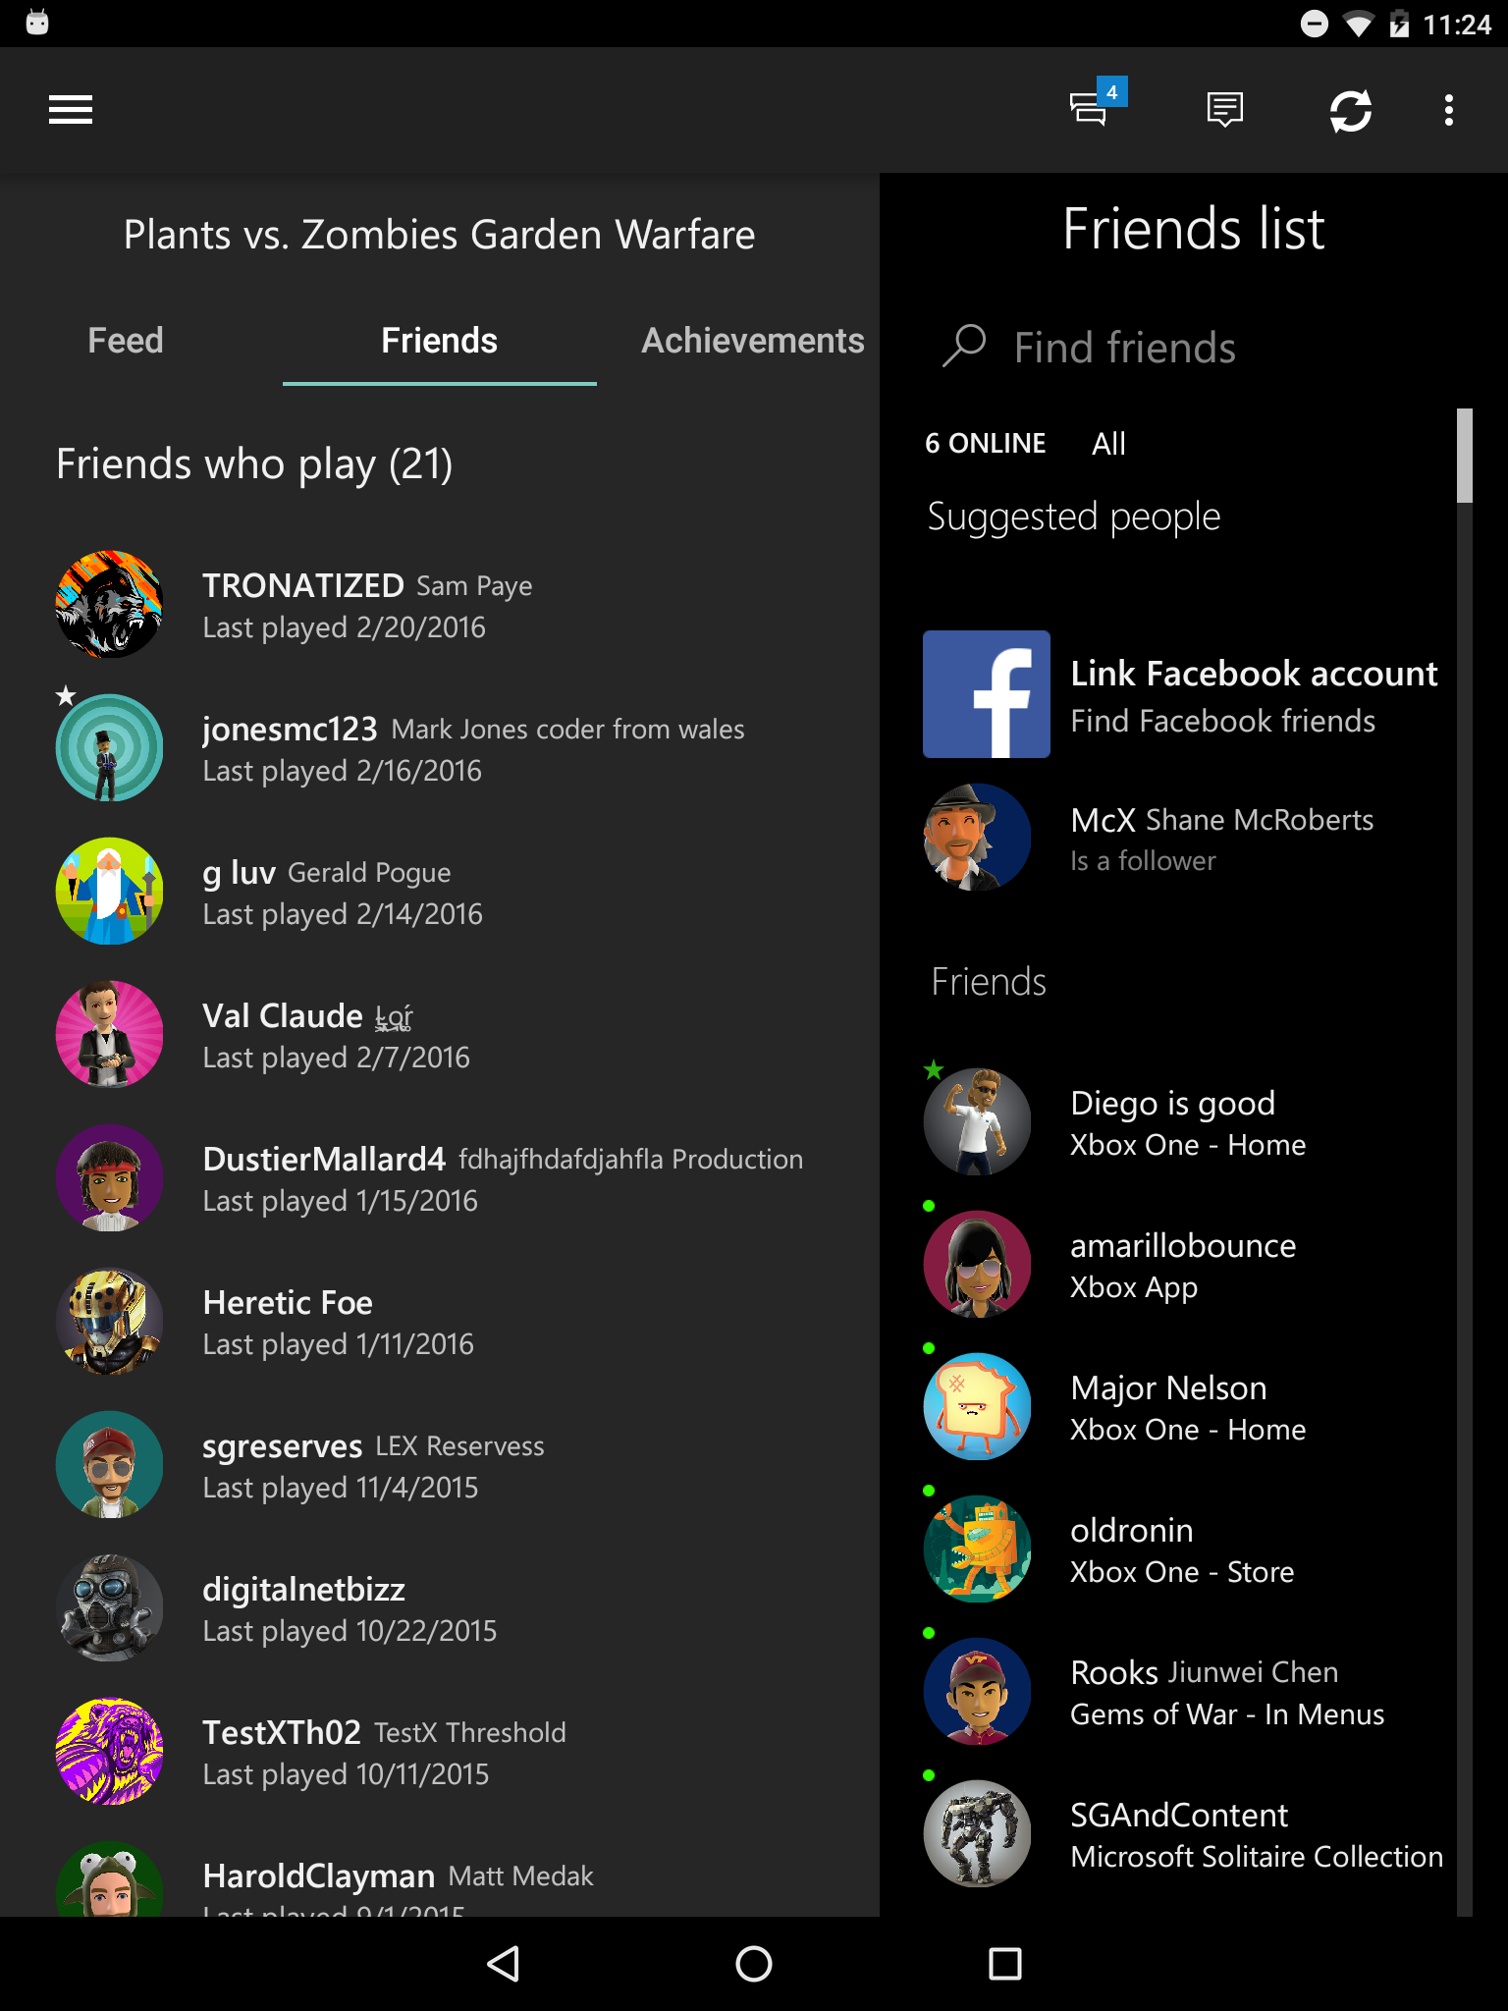This screenshot has height=2011, width=1508.
Task: Tap the Facebook logo icon
Action: click(x=986, y=694)
